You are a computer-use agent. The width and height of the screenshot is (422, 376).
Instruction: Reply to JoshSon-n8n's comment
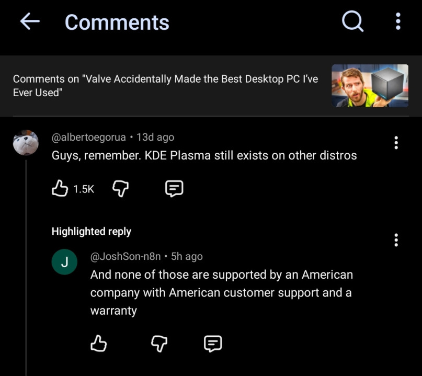tap(213, 344)
